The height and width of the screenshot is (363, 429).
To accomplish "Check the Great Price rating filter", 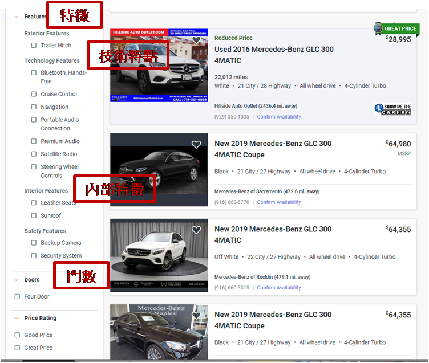I will (17, 348).
